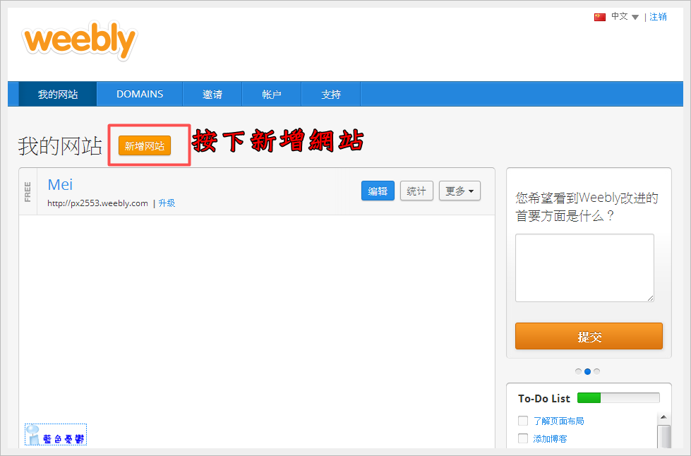Select the first carousel dot

(x=578, y=371)
